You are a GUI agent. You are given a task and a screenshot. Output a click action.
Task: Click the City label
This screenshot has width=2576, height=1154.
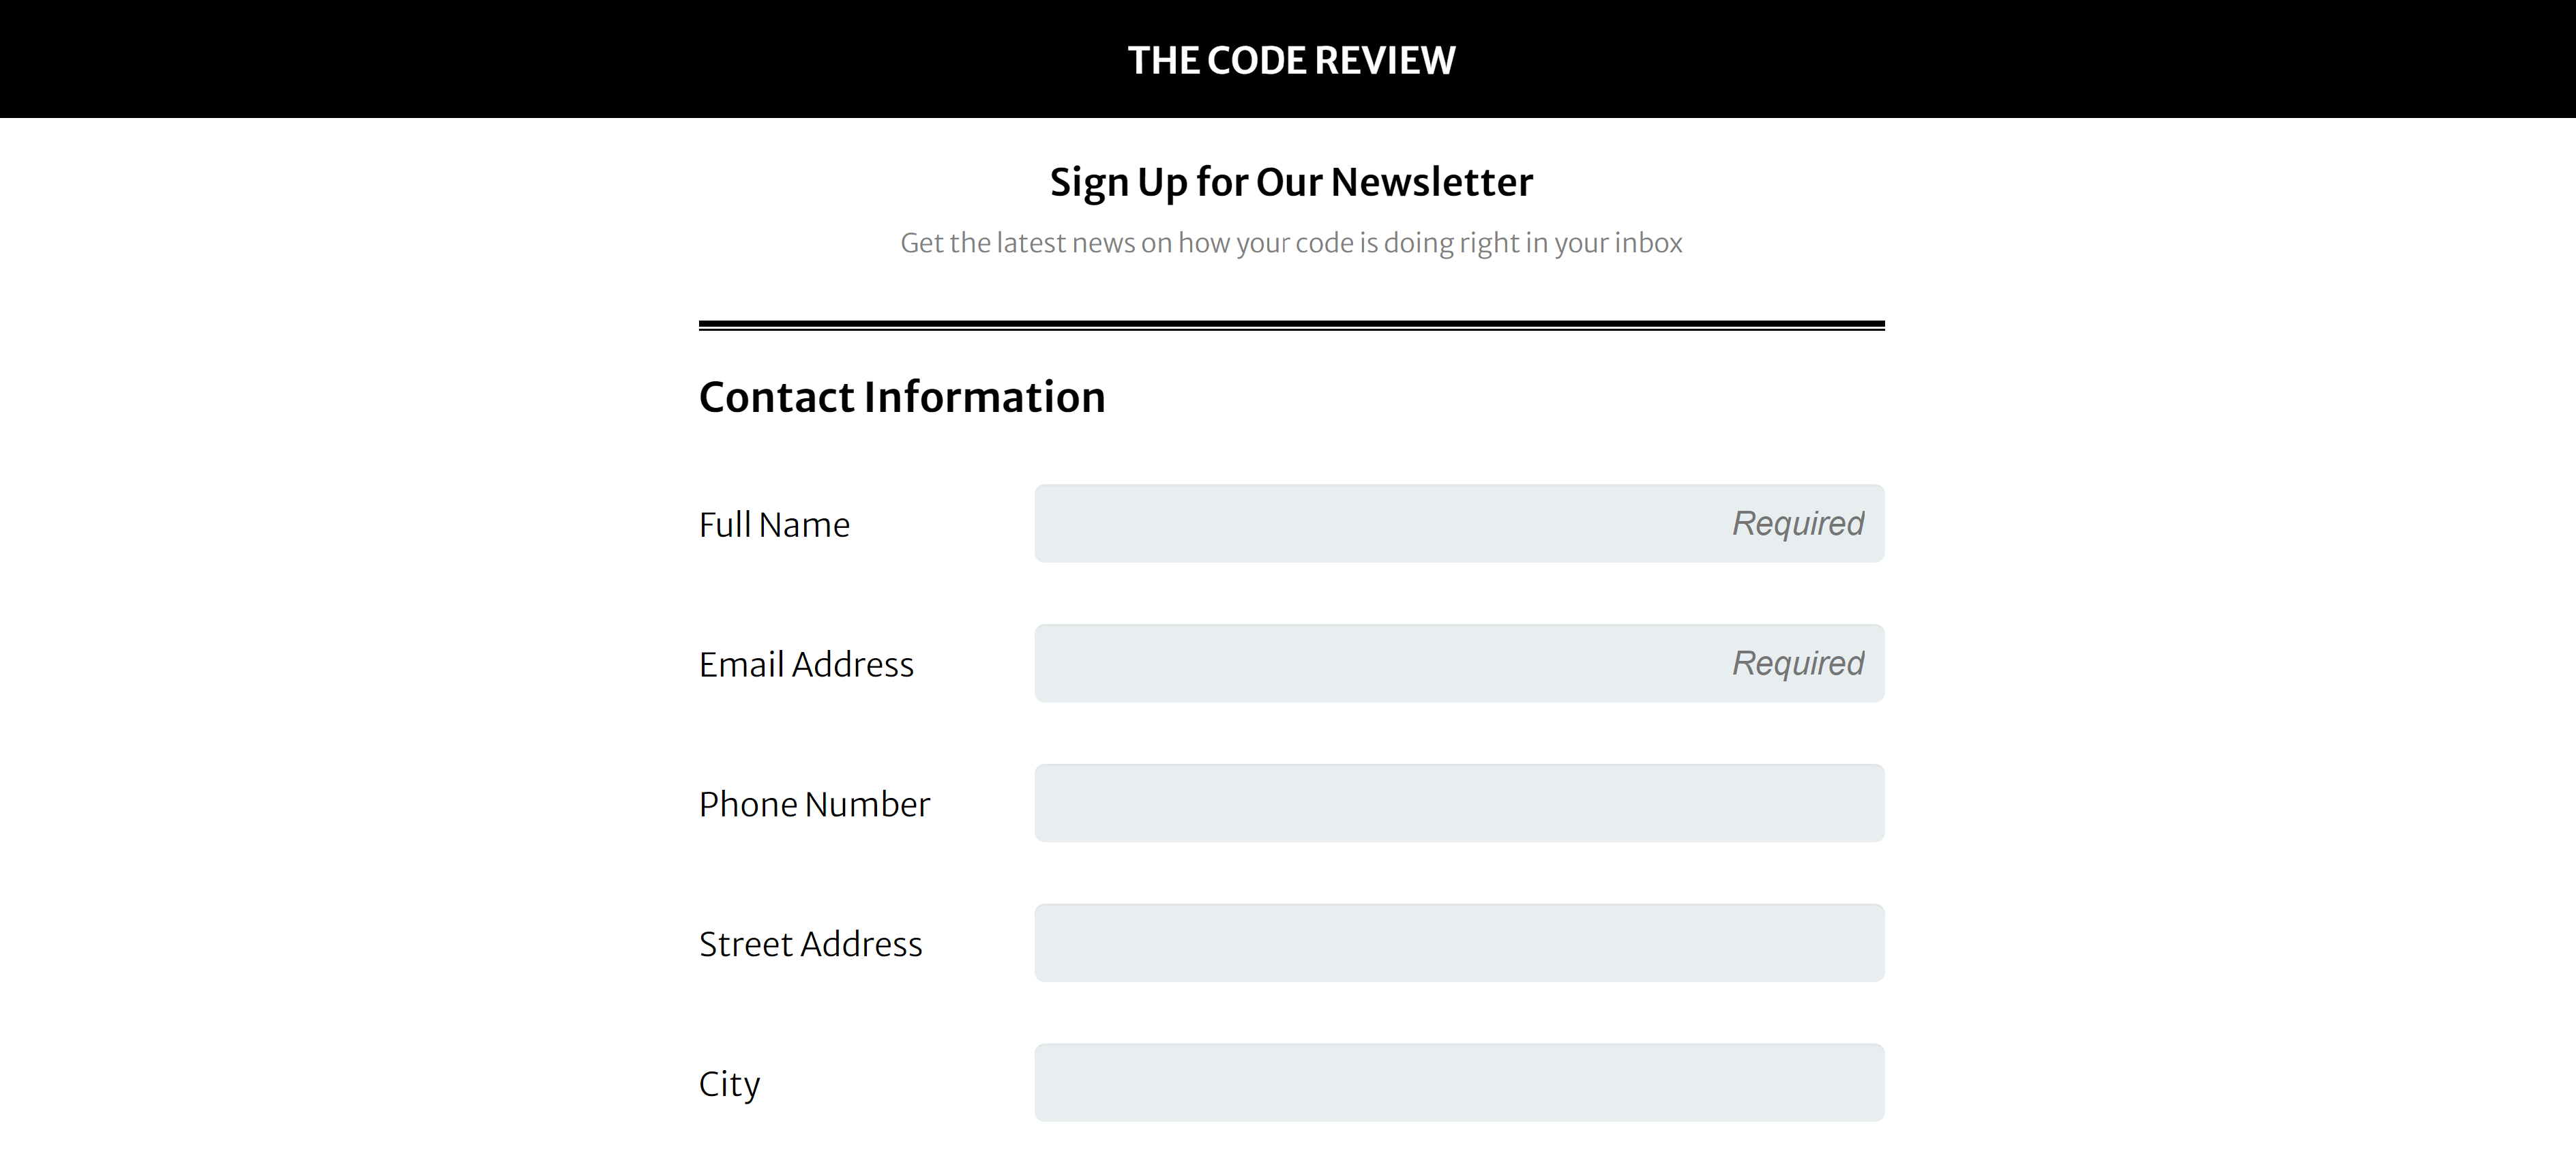coord(729,1084)
